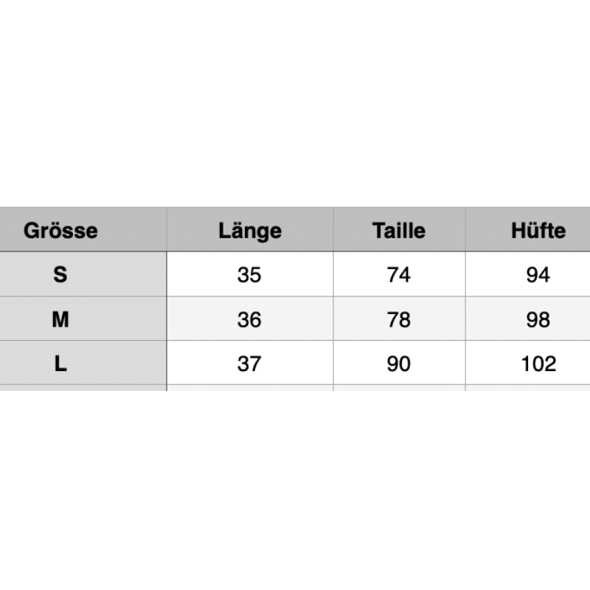Select the cell containing 36
The width and height of the screenshot is (590, 590).
click(x=250, y=319)
